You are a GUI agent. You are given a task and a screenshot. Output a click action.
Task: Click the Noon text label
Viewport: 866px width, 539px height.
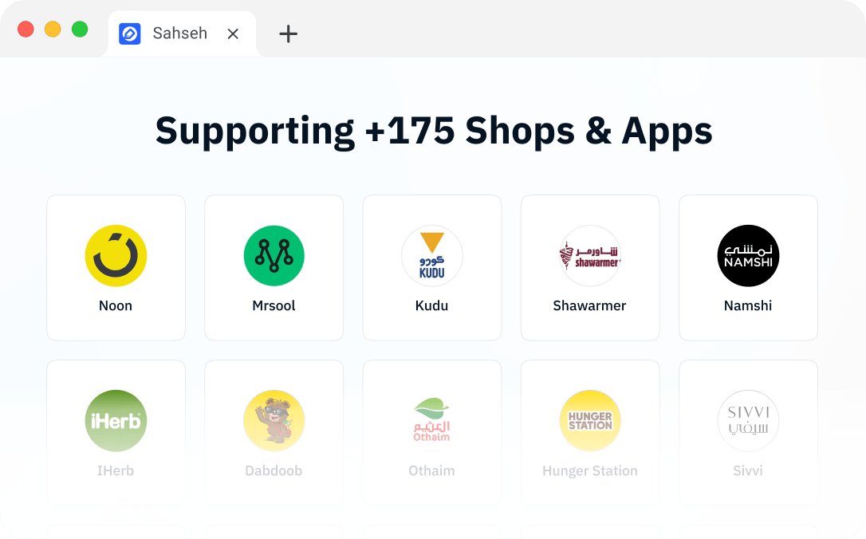pyautogui.click(x=116, y=305)
